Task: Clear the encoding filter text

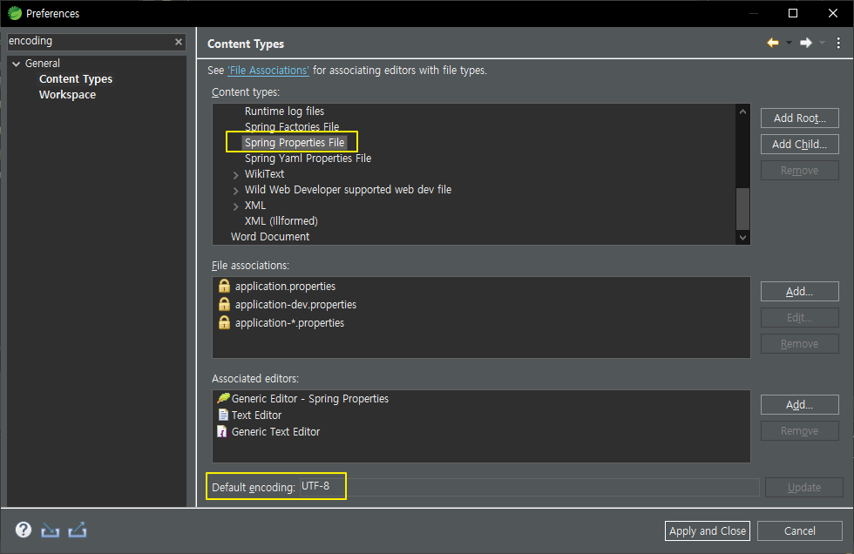Action: click(178, 42)
